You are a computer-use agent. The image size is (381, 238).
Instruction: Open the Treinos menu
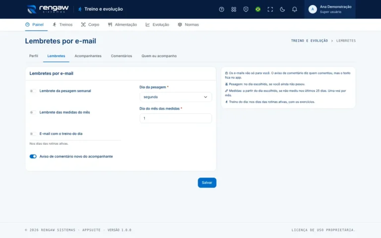point(63,24)
